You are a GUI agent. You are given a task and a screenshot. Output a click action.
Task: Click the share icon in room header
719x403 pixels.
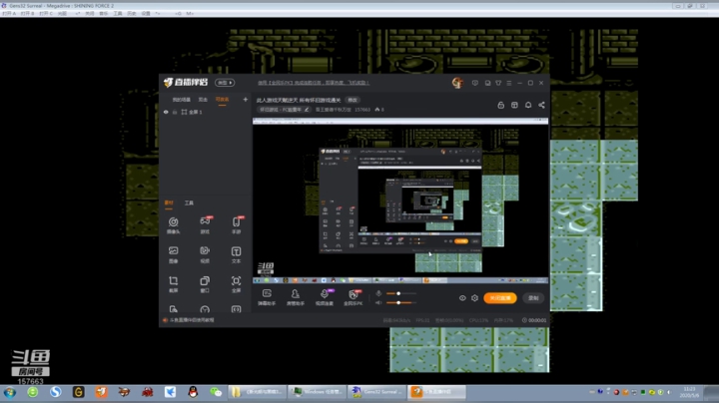click(541, 105)
